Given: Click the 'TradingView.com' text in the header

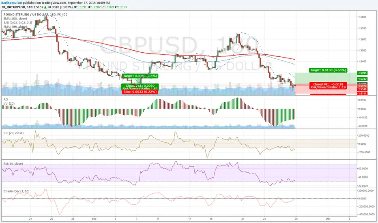Looking at the screenshot, I should pos(53,3).
